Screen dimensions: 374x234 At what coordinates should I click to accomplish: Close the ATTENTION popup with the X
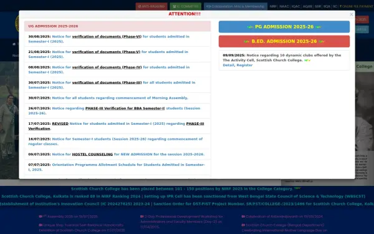[352, 14]
